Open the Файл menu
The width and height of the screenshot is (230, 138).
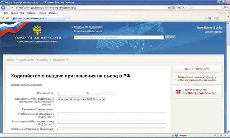coord(6,13)
